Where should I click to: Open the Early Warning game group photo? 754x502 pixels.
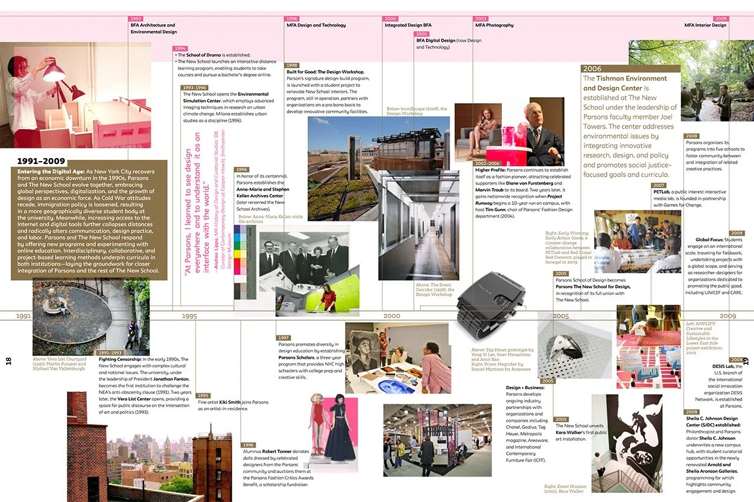638,241
